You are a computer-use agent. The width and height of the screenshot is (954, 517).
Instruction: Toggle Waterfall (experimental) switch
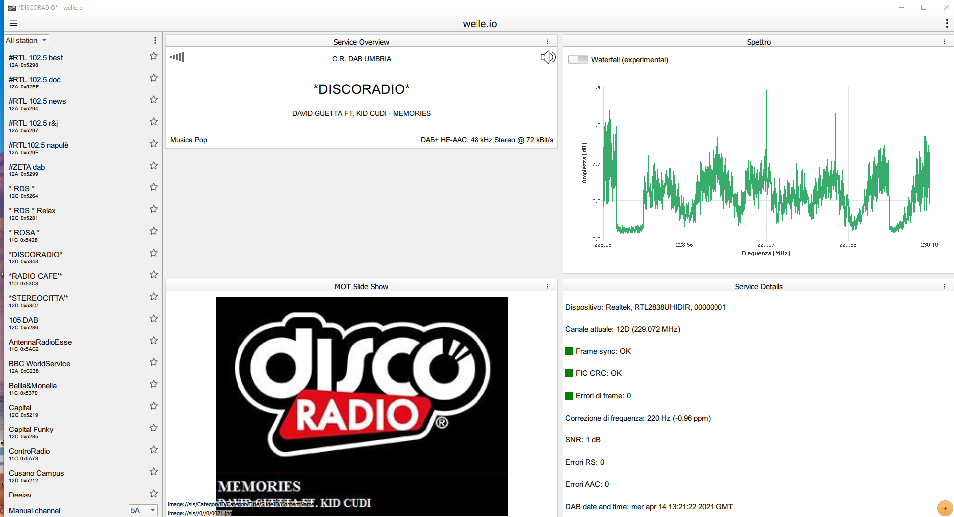(x=578, y=60)
